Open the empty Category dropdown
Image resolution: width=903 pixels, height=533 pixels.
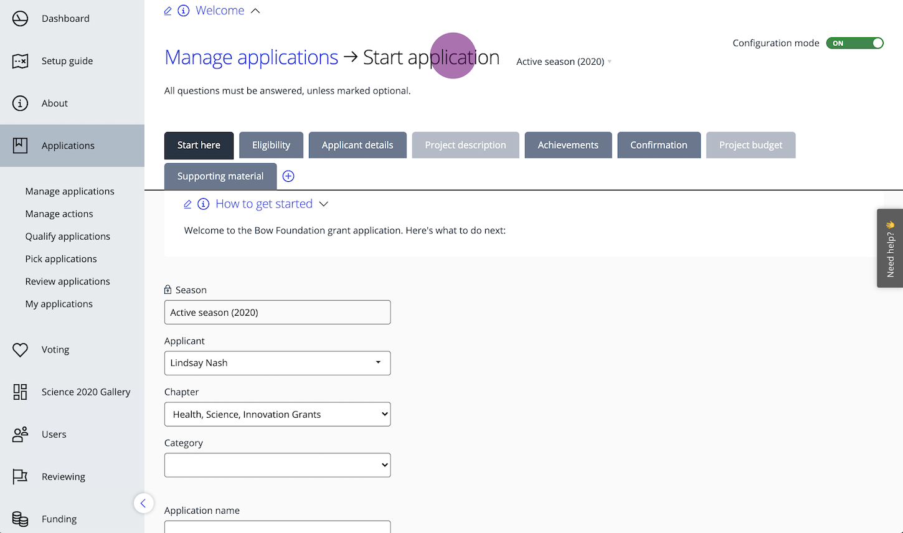click(277, 465)
